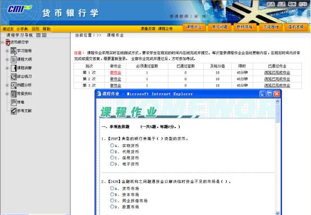Click the 前进 button at top right

coord(271,4)
